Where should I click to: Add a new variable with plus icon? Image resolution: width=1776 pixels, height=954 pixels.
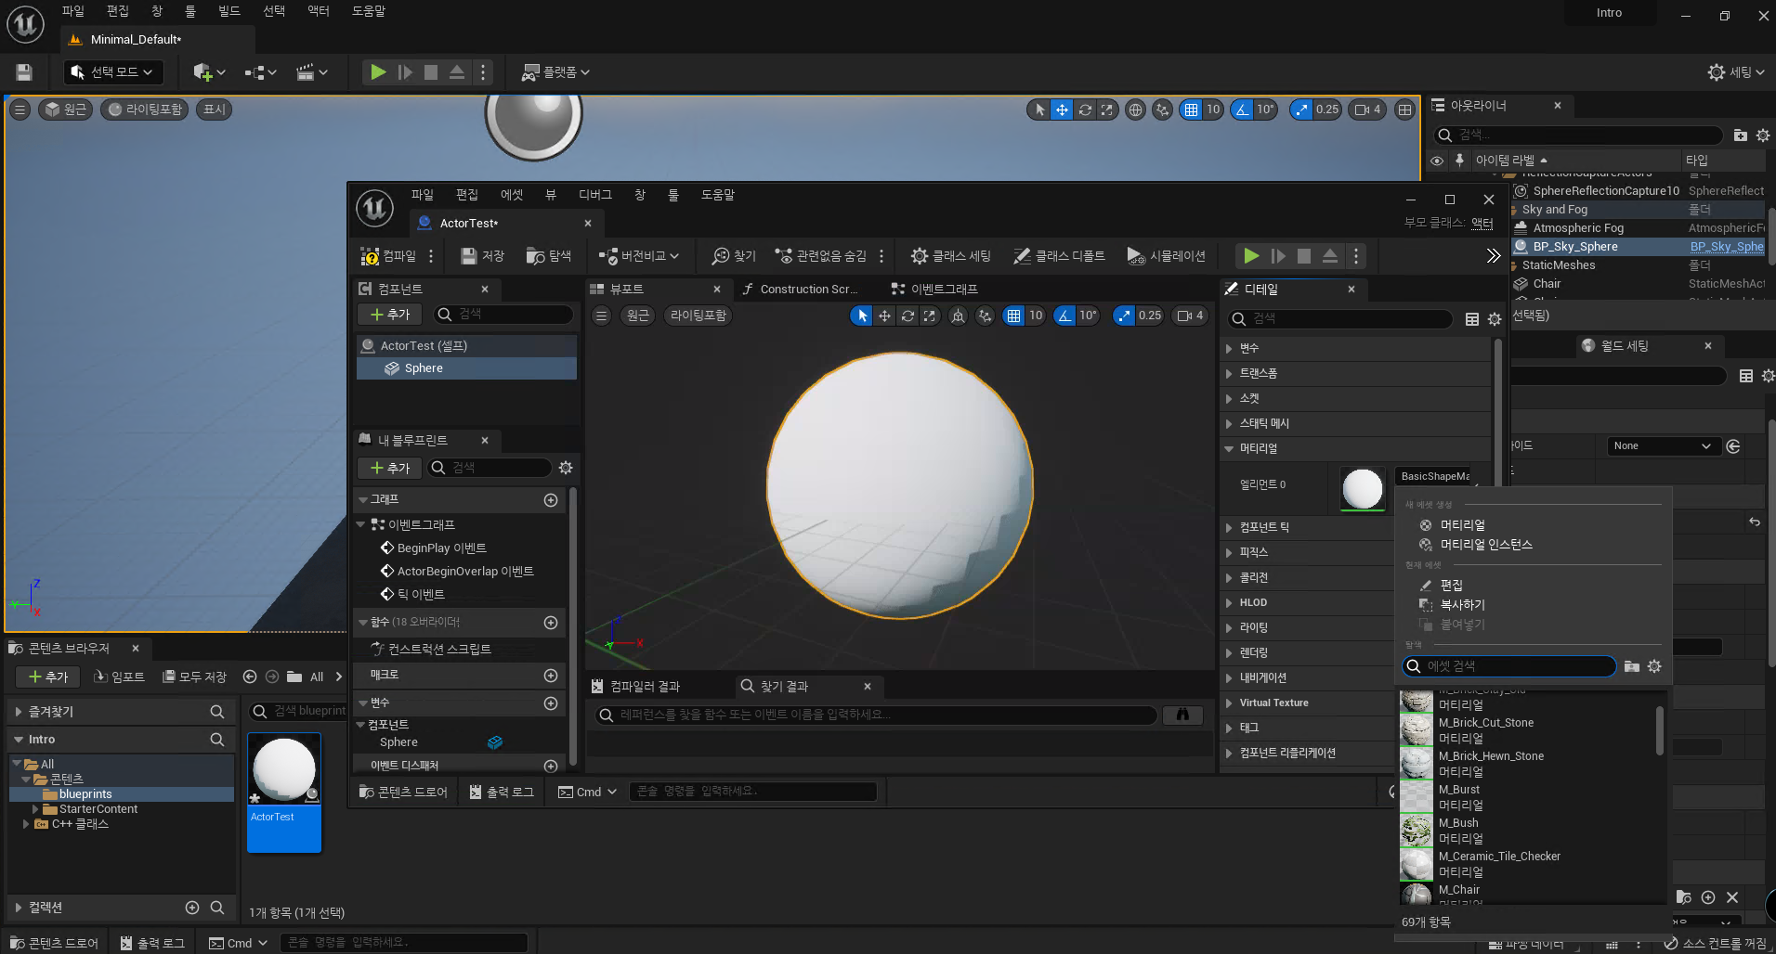(551, 703)
